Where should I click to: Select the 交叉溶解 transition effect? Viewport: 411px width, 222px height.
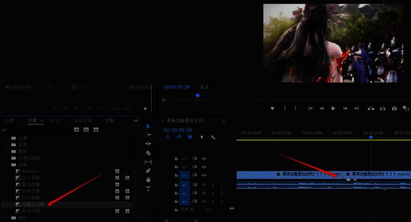[31, 177]
